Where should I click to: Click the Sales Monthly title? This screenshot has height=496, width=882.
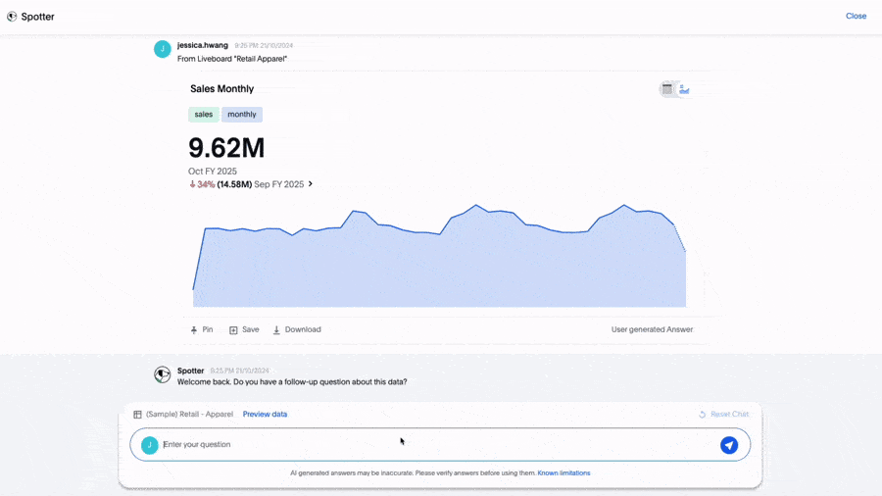(x=221, y=89)
